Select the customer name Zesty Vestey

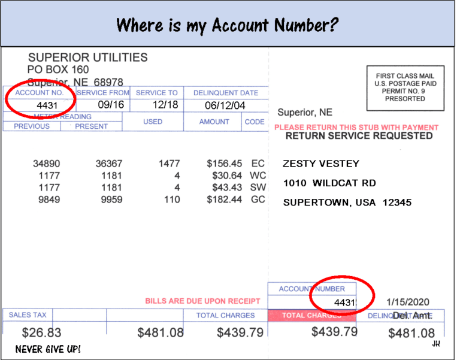[x=321, y=164]
